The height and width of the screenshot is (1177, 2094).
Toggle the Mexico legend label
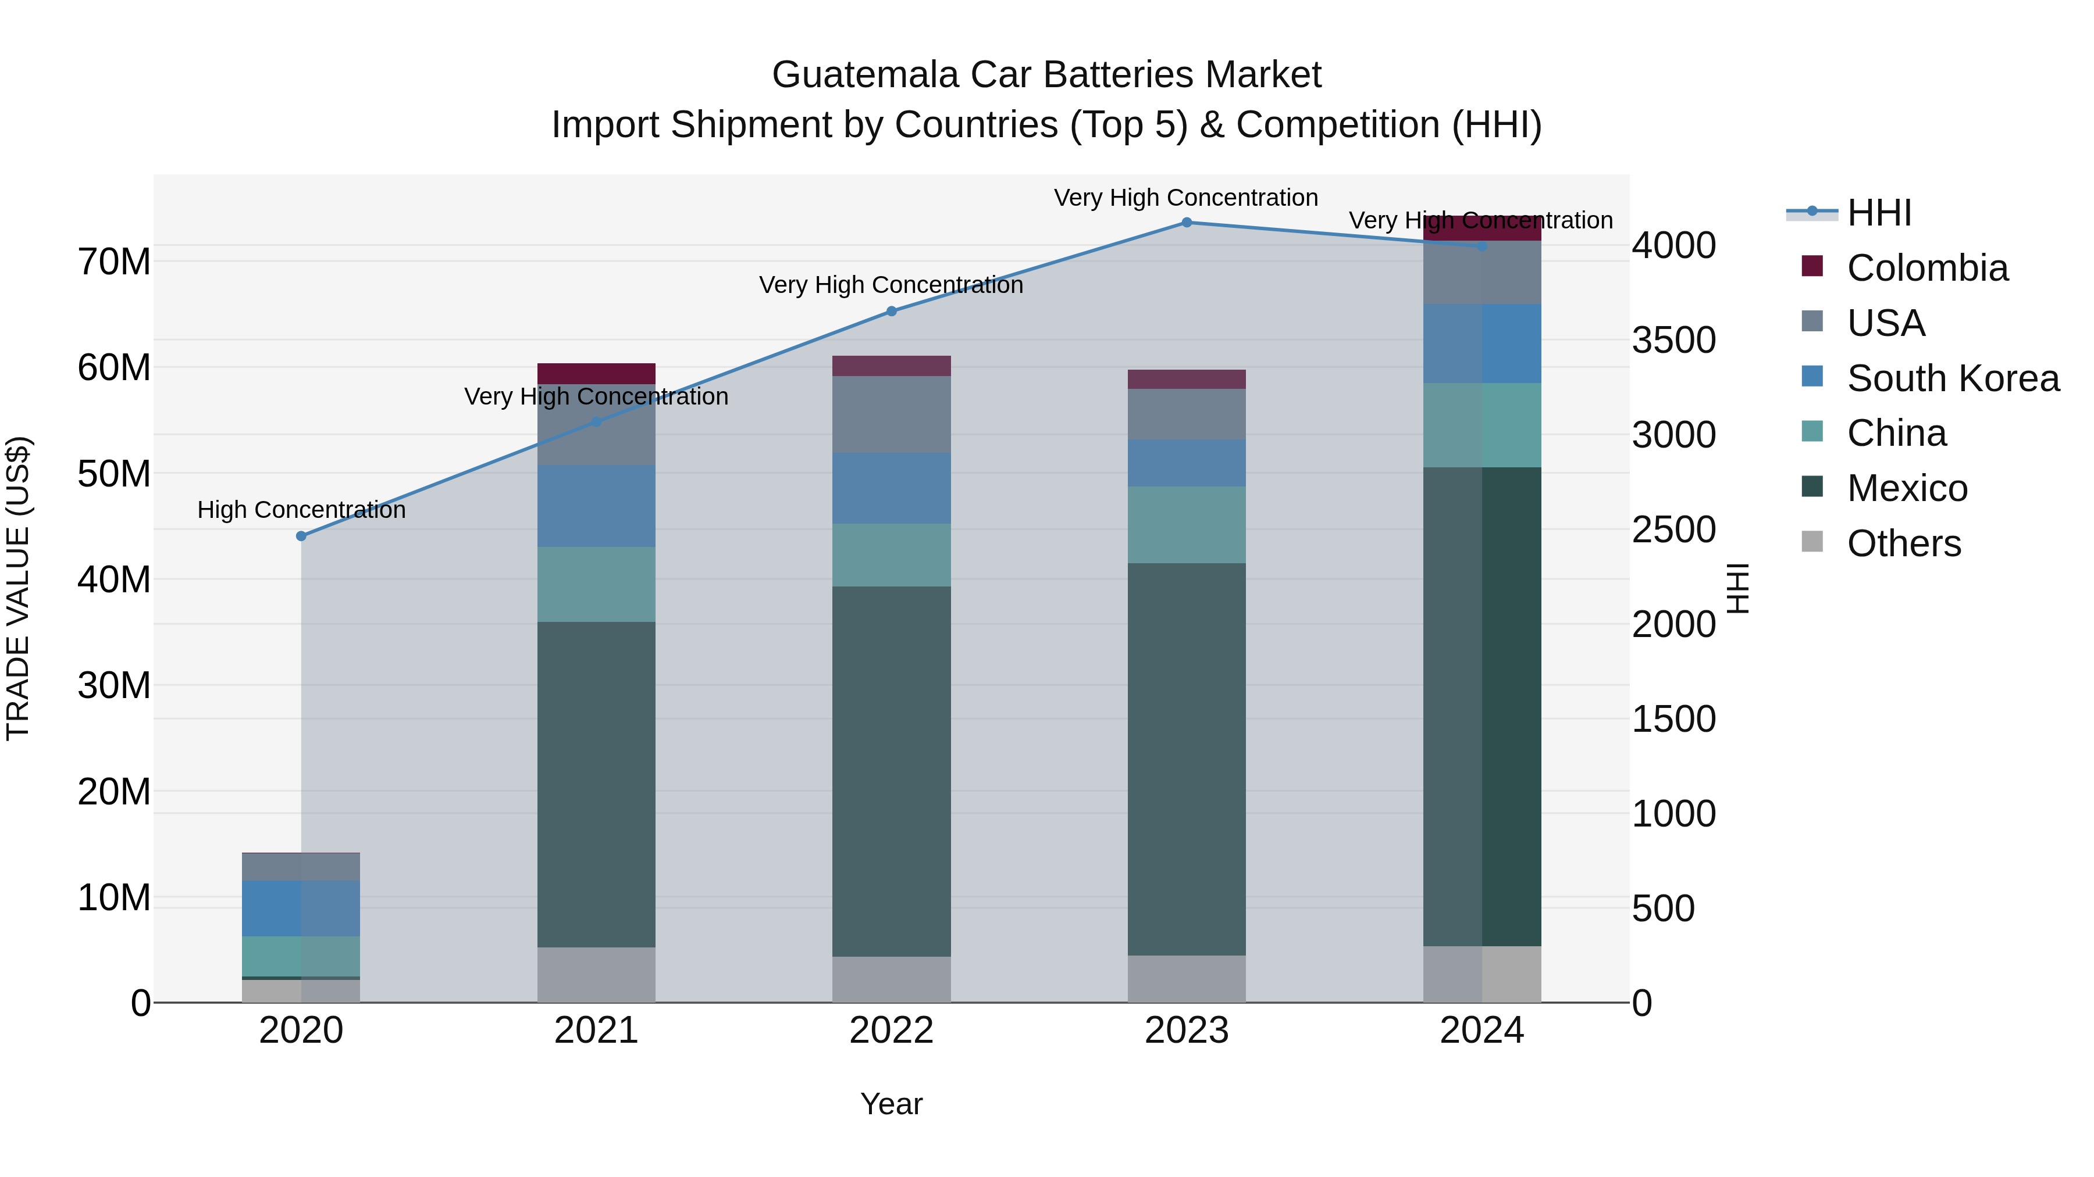click(x=1907, y=489)
